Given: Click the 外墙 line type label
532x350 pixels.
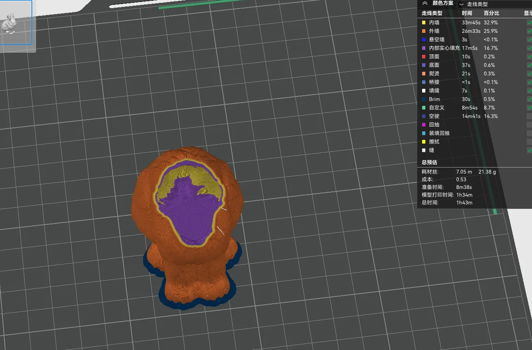Looking at the screenshot, I should pos(434,31).
